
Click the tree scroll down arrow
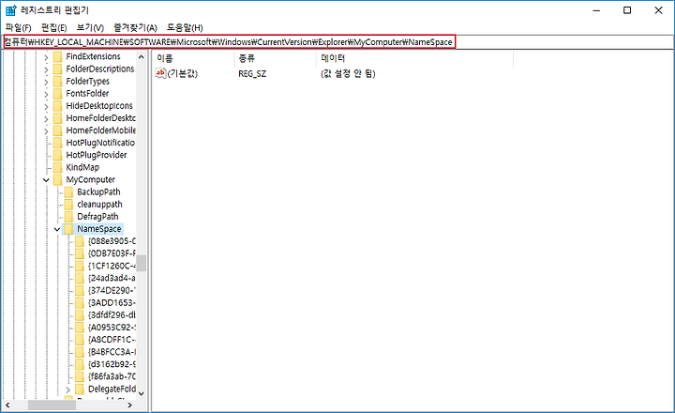pos(142,393)
